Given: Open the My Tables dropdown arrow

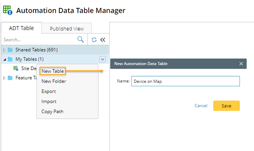Looking at the screenshot, I should 102,59.
